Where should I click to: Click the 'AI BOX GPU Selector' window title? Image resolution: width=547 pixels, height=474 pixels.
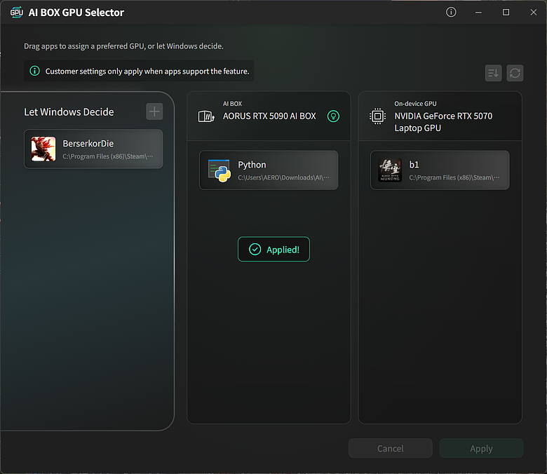pyautogui.click(x=76, y=13)
